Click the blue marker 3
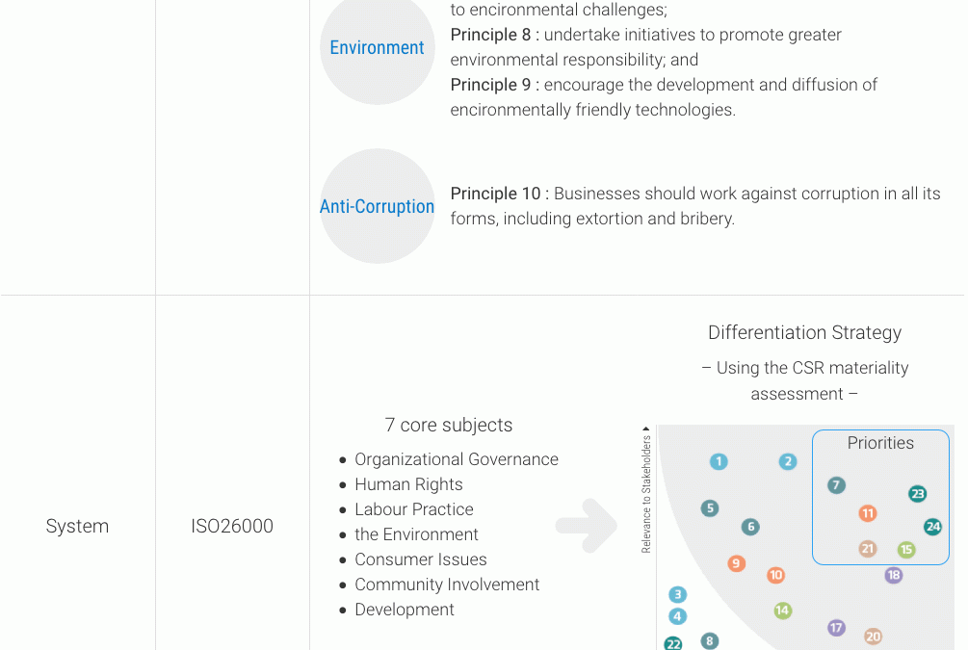968x650 pixels. click(678, 594)
